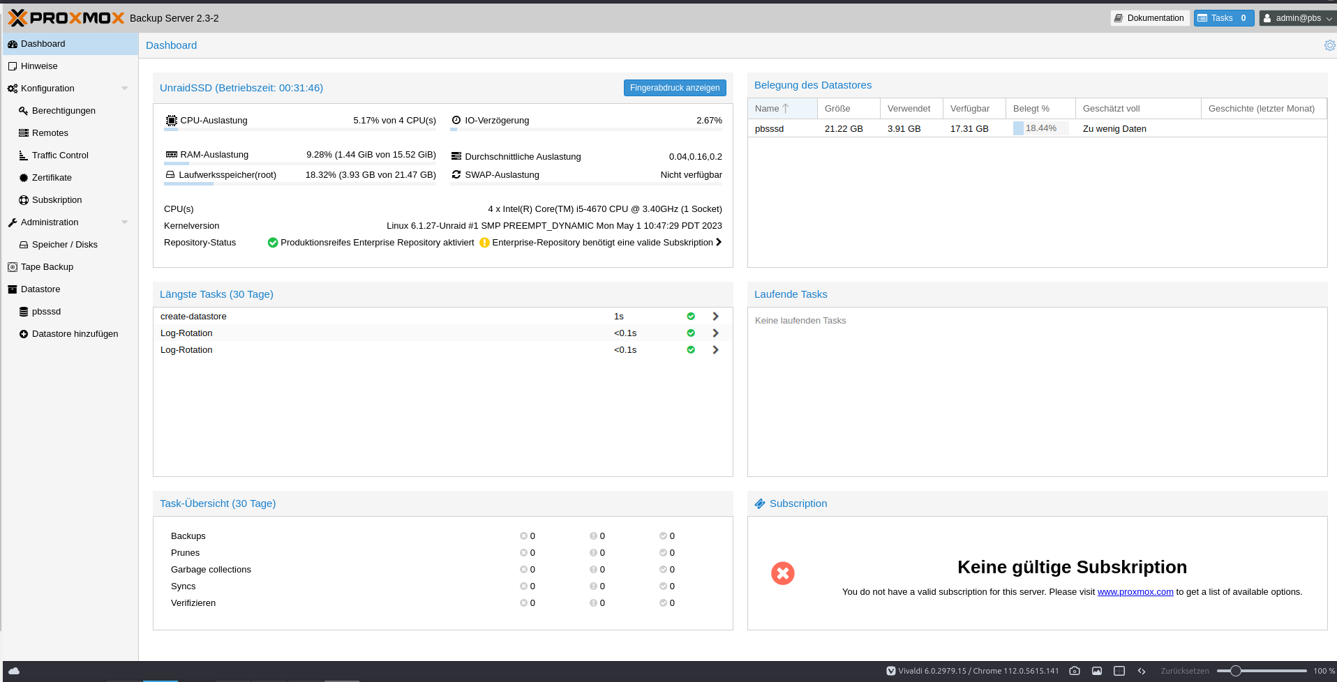Image resolution: width=1337 pixels, height=682 pixels.
Task: Go to Traffic Control settings
Action: [70, 156]
